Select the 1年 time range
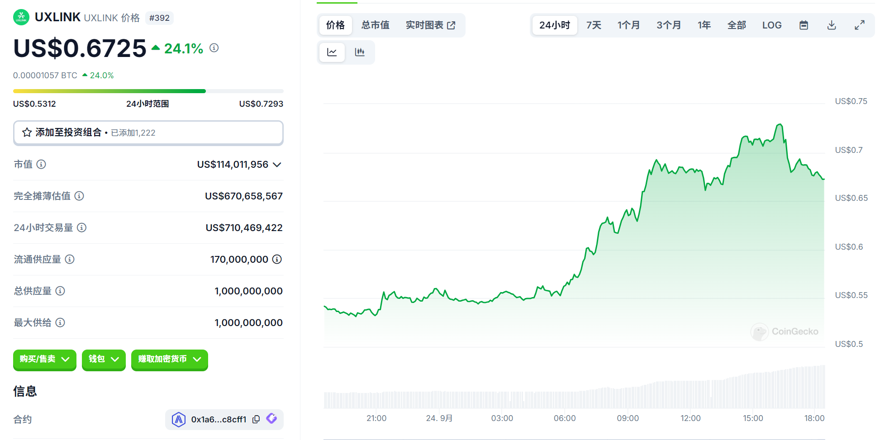The width and height of the screenshot is (880, 440). click(x=704, y=25)
